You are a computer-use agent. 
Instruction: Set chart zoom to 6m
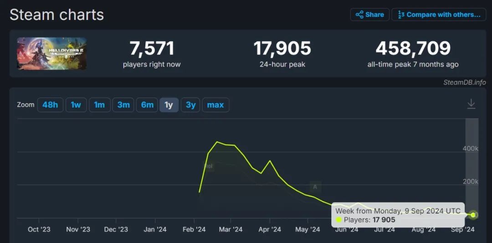coord(147,105)
